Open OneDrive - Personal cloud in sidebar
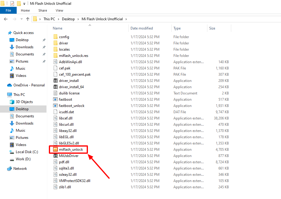 click(x=10, y=85)
